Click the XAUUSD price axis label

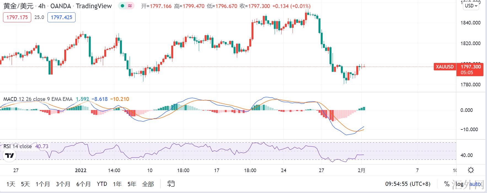click(x=445, y=67)
